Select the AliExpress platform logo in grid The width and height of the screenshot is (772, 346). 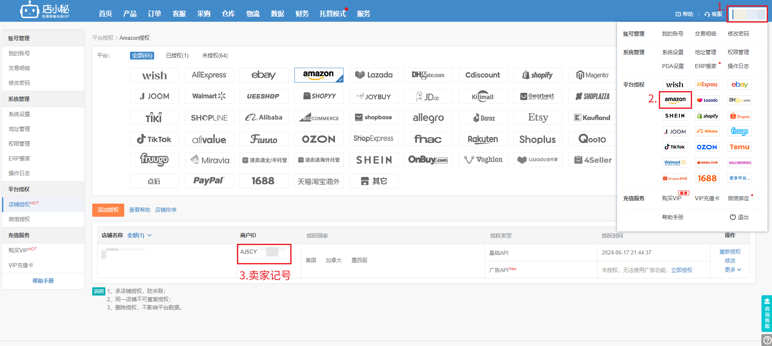coord(209,75)
